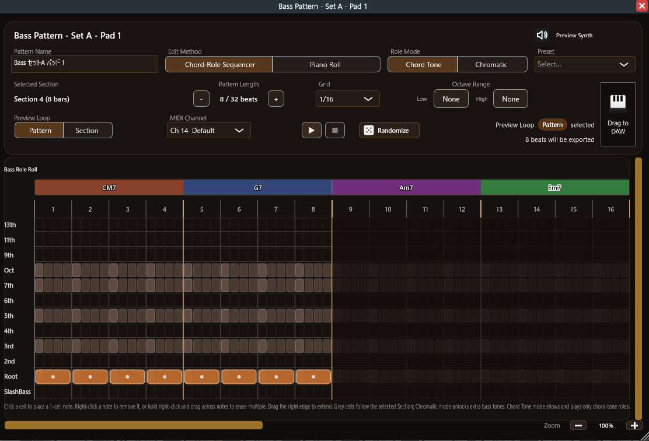649x441 pixels.
Task: Select the G7 chord block
Action: (x=257, y=187)
